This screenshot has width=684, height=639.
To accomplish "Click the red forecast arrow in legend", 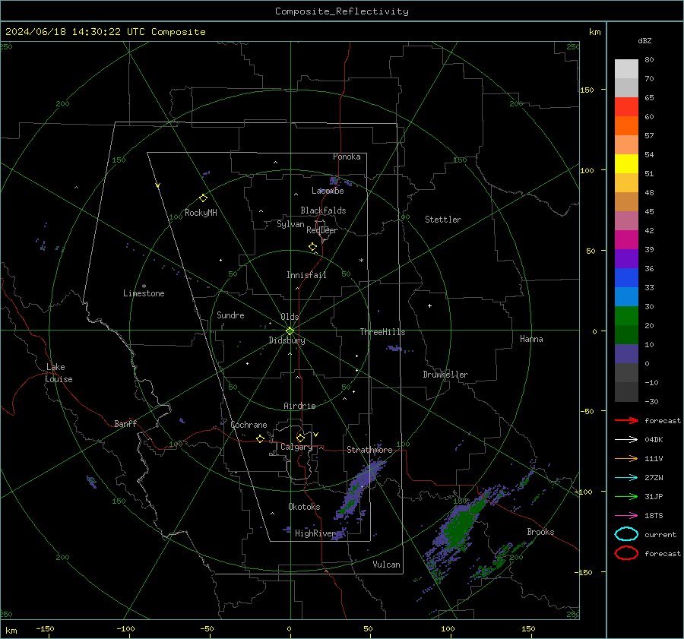I will tap(626, 420).
